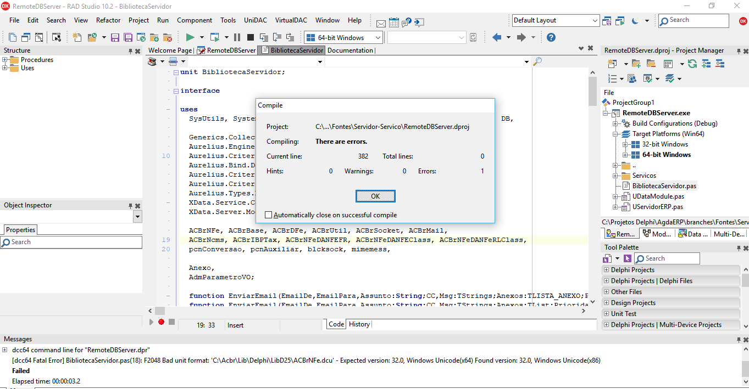The width and height of the screenshot is (749, 389).
Task: Open the Data Explorer tab under Project Manager
Action: [x=692, y=234]
